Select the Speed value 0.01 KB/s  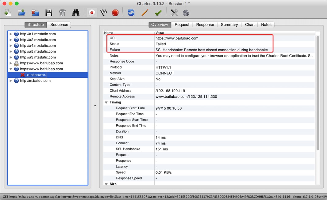163,172
